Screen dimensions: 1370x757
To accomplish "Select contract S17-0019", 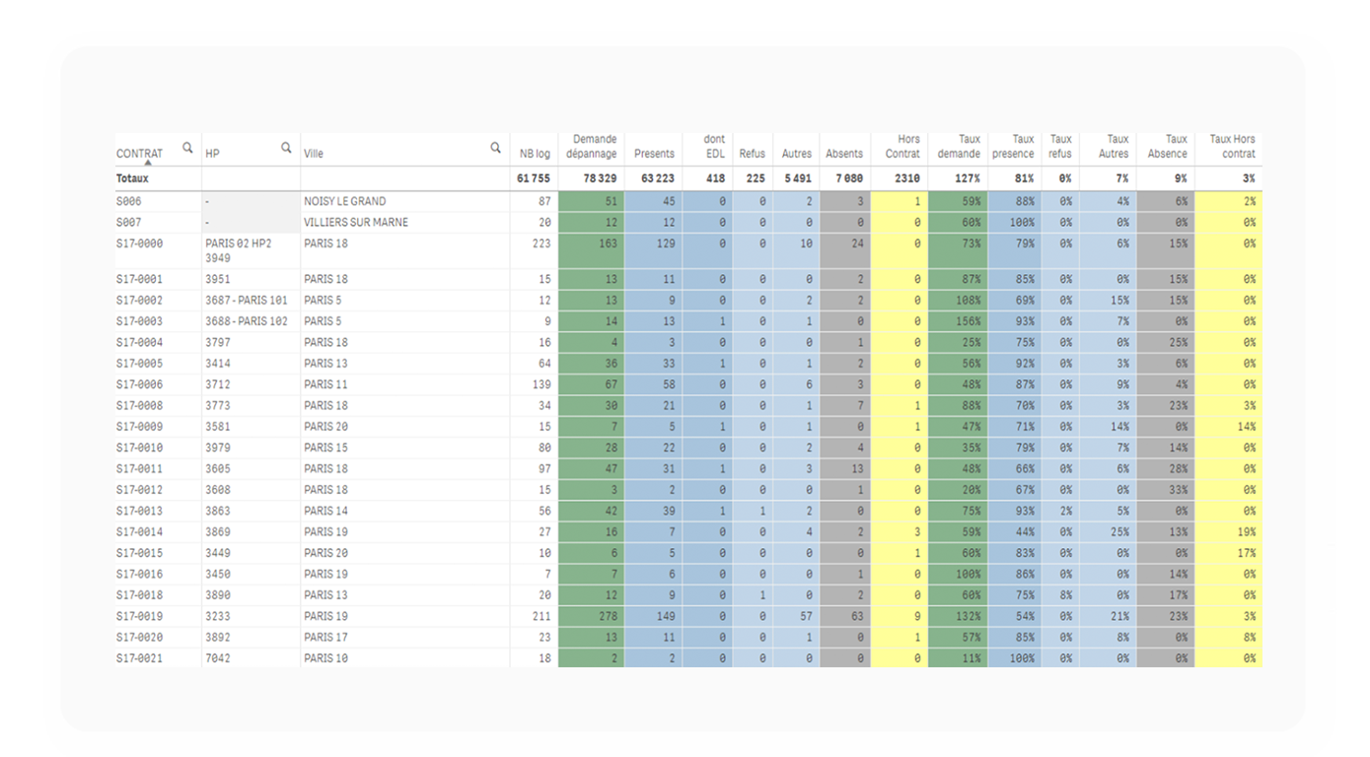I will (140, 617).
